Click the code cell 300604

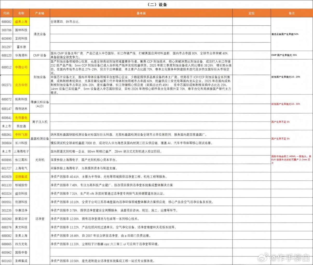point(6,143)
